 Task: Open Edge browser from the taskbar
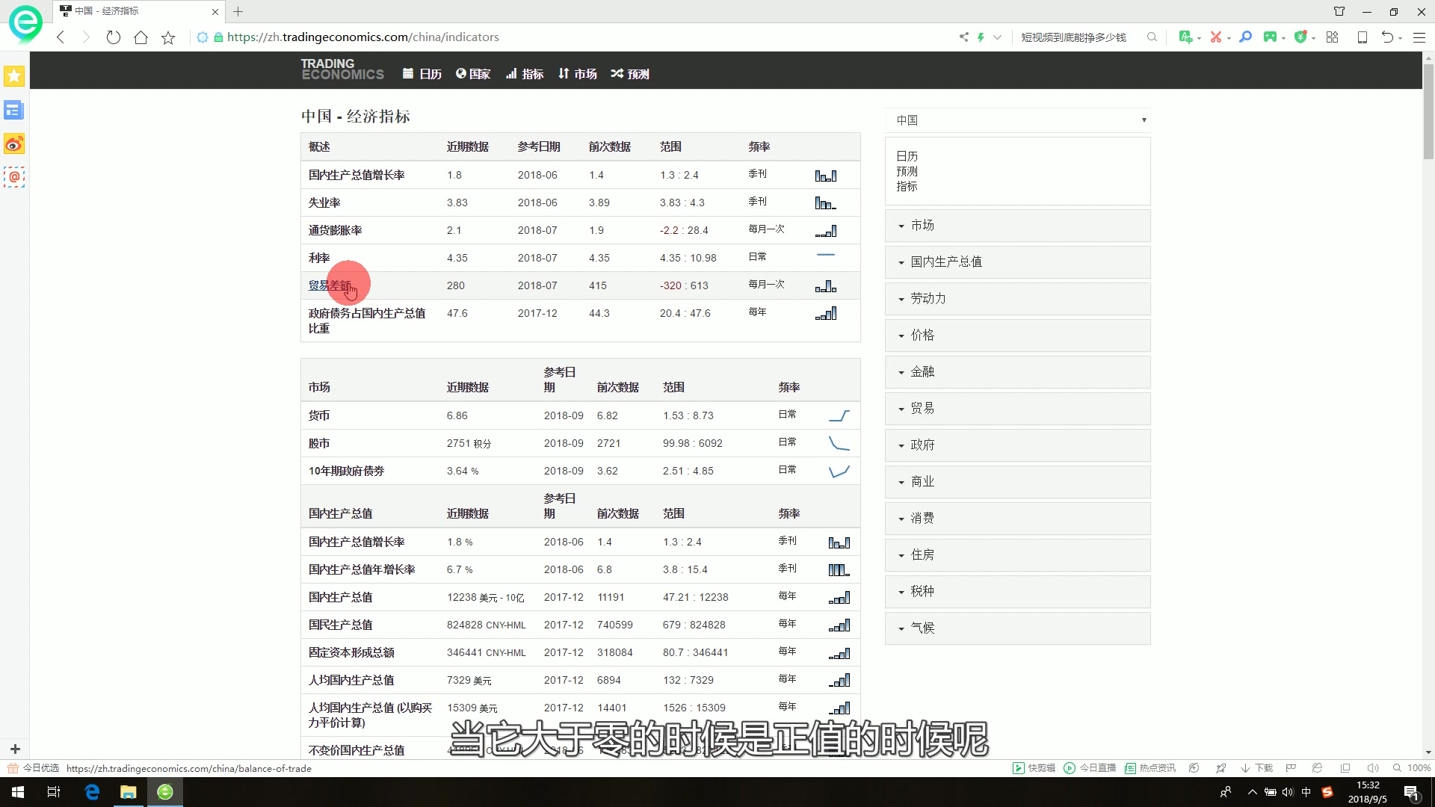pyautogui.click(x=92, y=792)
